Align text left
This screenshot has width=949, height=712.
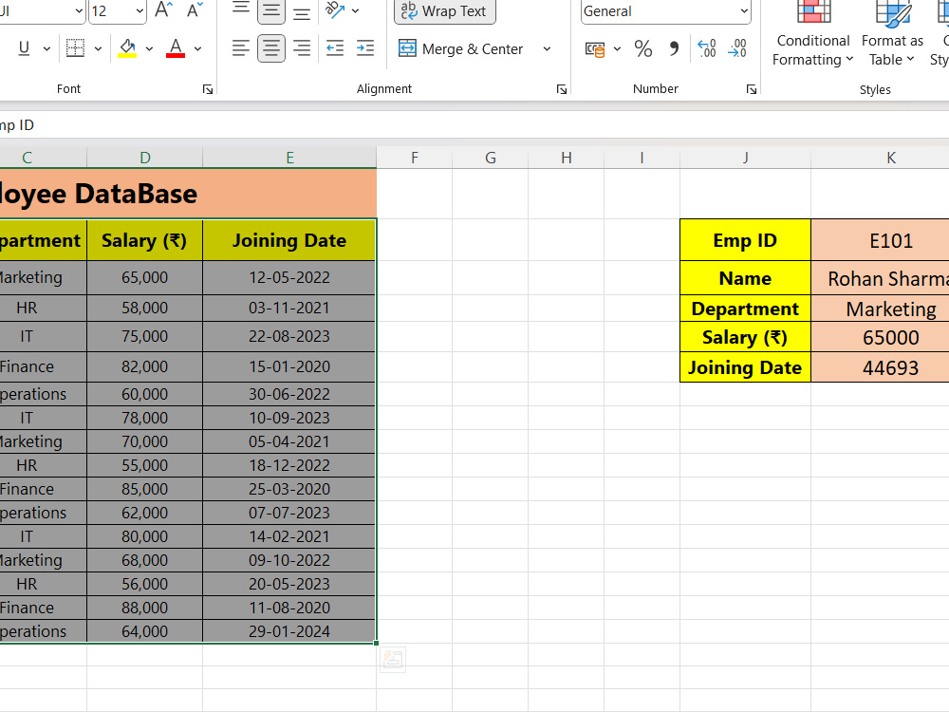241,48
